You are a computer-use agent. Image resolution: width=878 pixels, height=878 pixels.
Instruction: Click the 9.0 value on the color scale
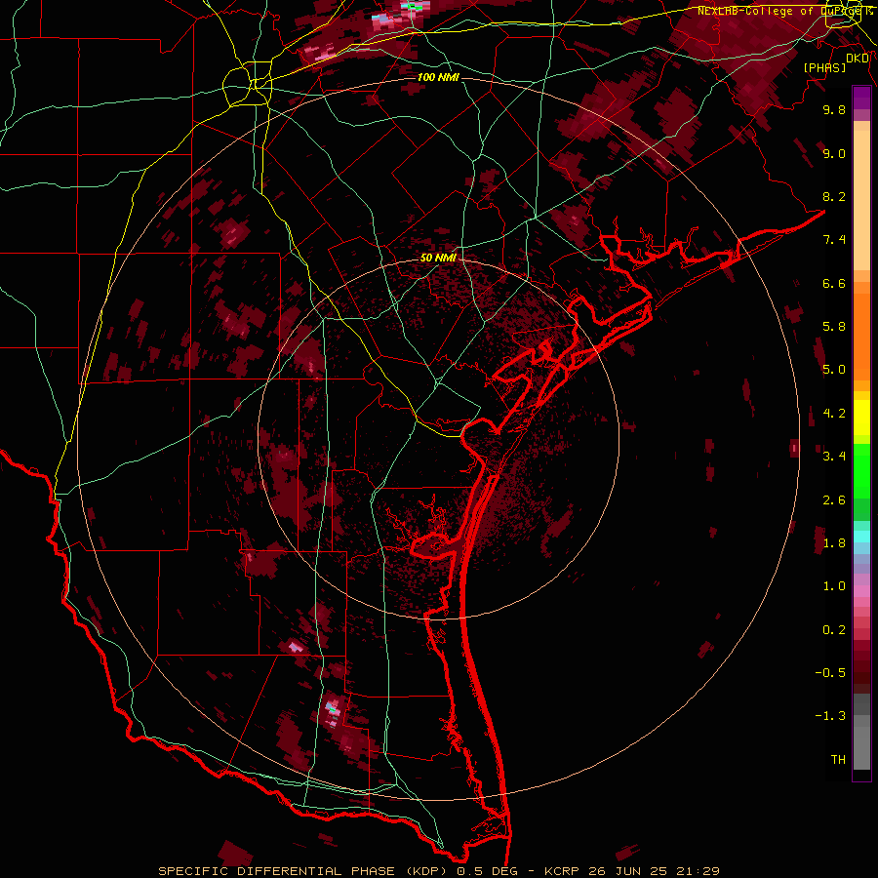(834, 153)
